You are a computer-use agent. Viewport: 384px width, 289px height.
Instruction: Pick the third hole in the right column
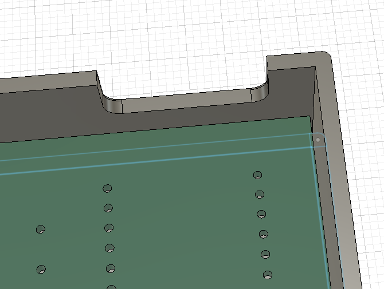[x=261, y=215]
